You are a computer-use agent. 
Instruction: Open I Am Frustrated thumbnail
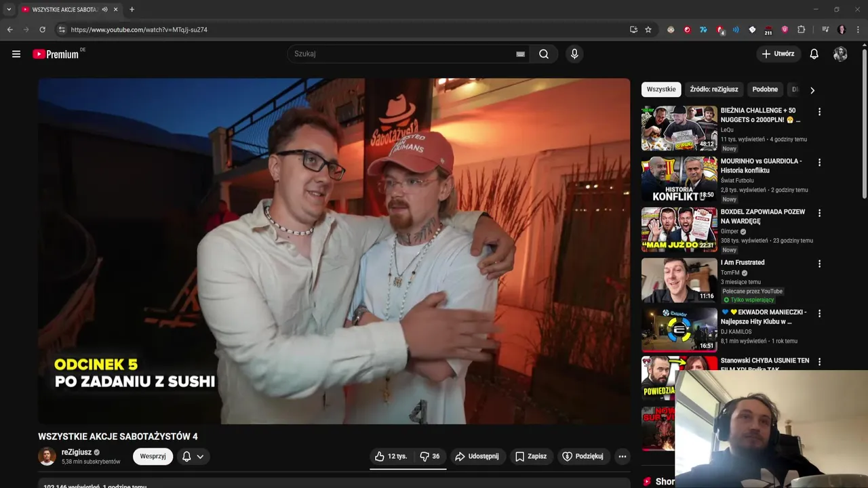(679, 280)
